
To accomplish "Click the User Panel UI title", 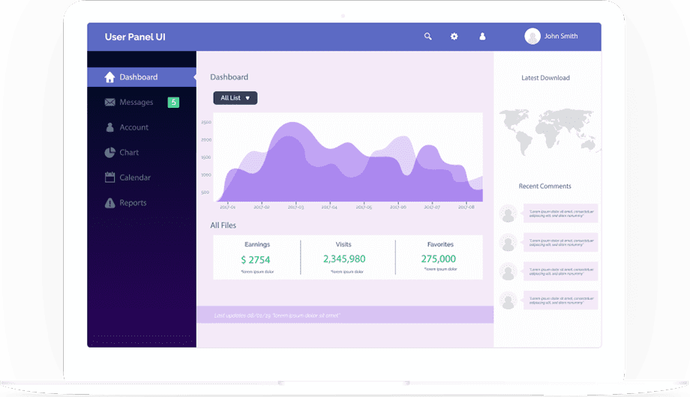I will coord(135,37).
